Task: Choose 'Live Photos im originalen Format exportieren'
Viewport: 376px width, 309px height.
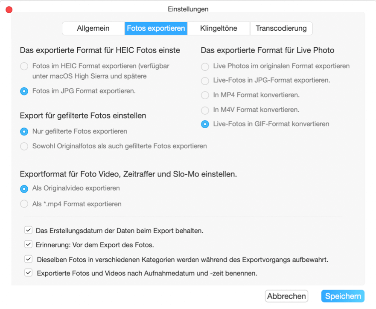Action: point(204,66)
